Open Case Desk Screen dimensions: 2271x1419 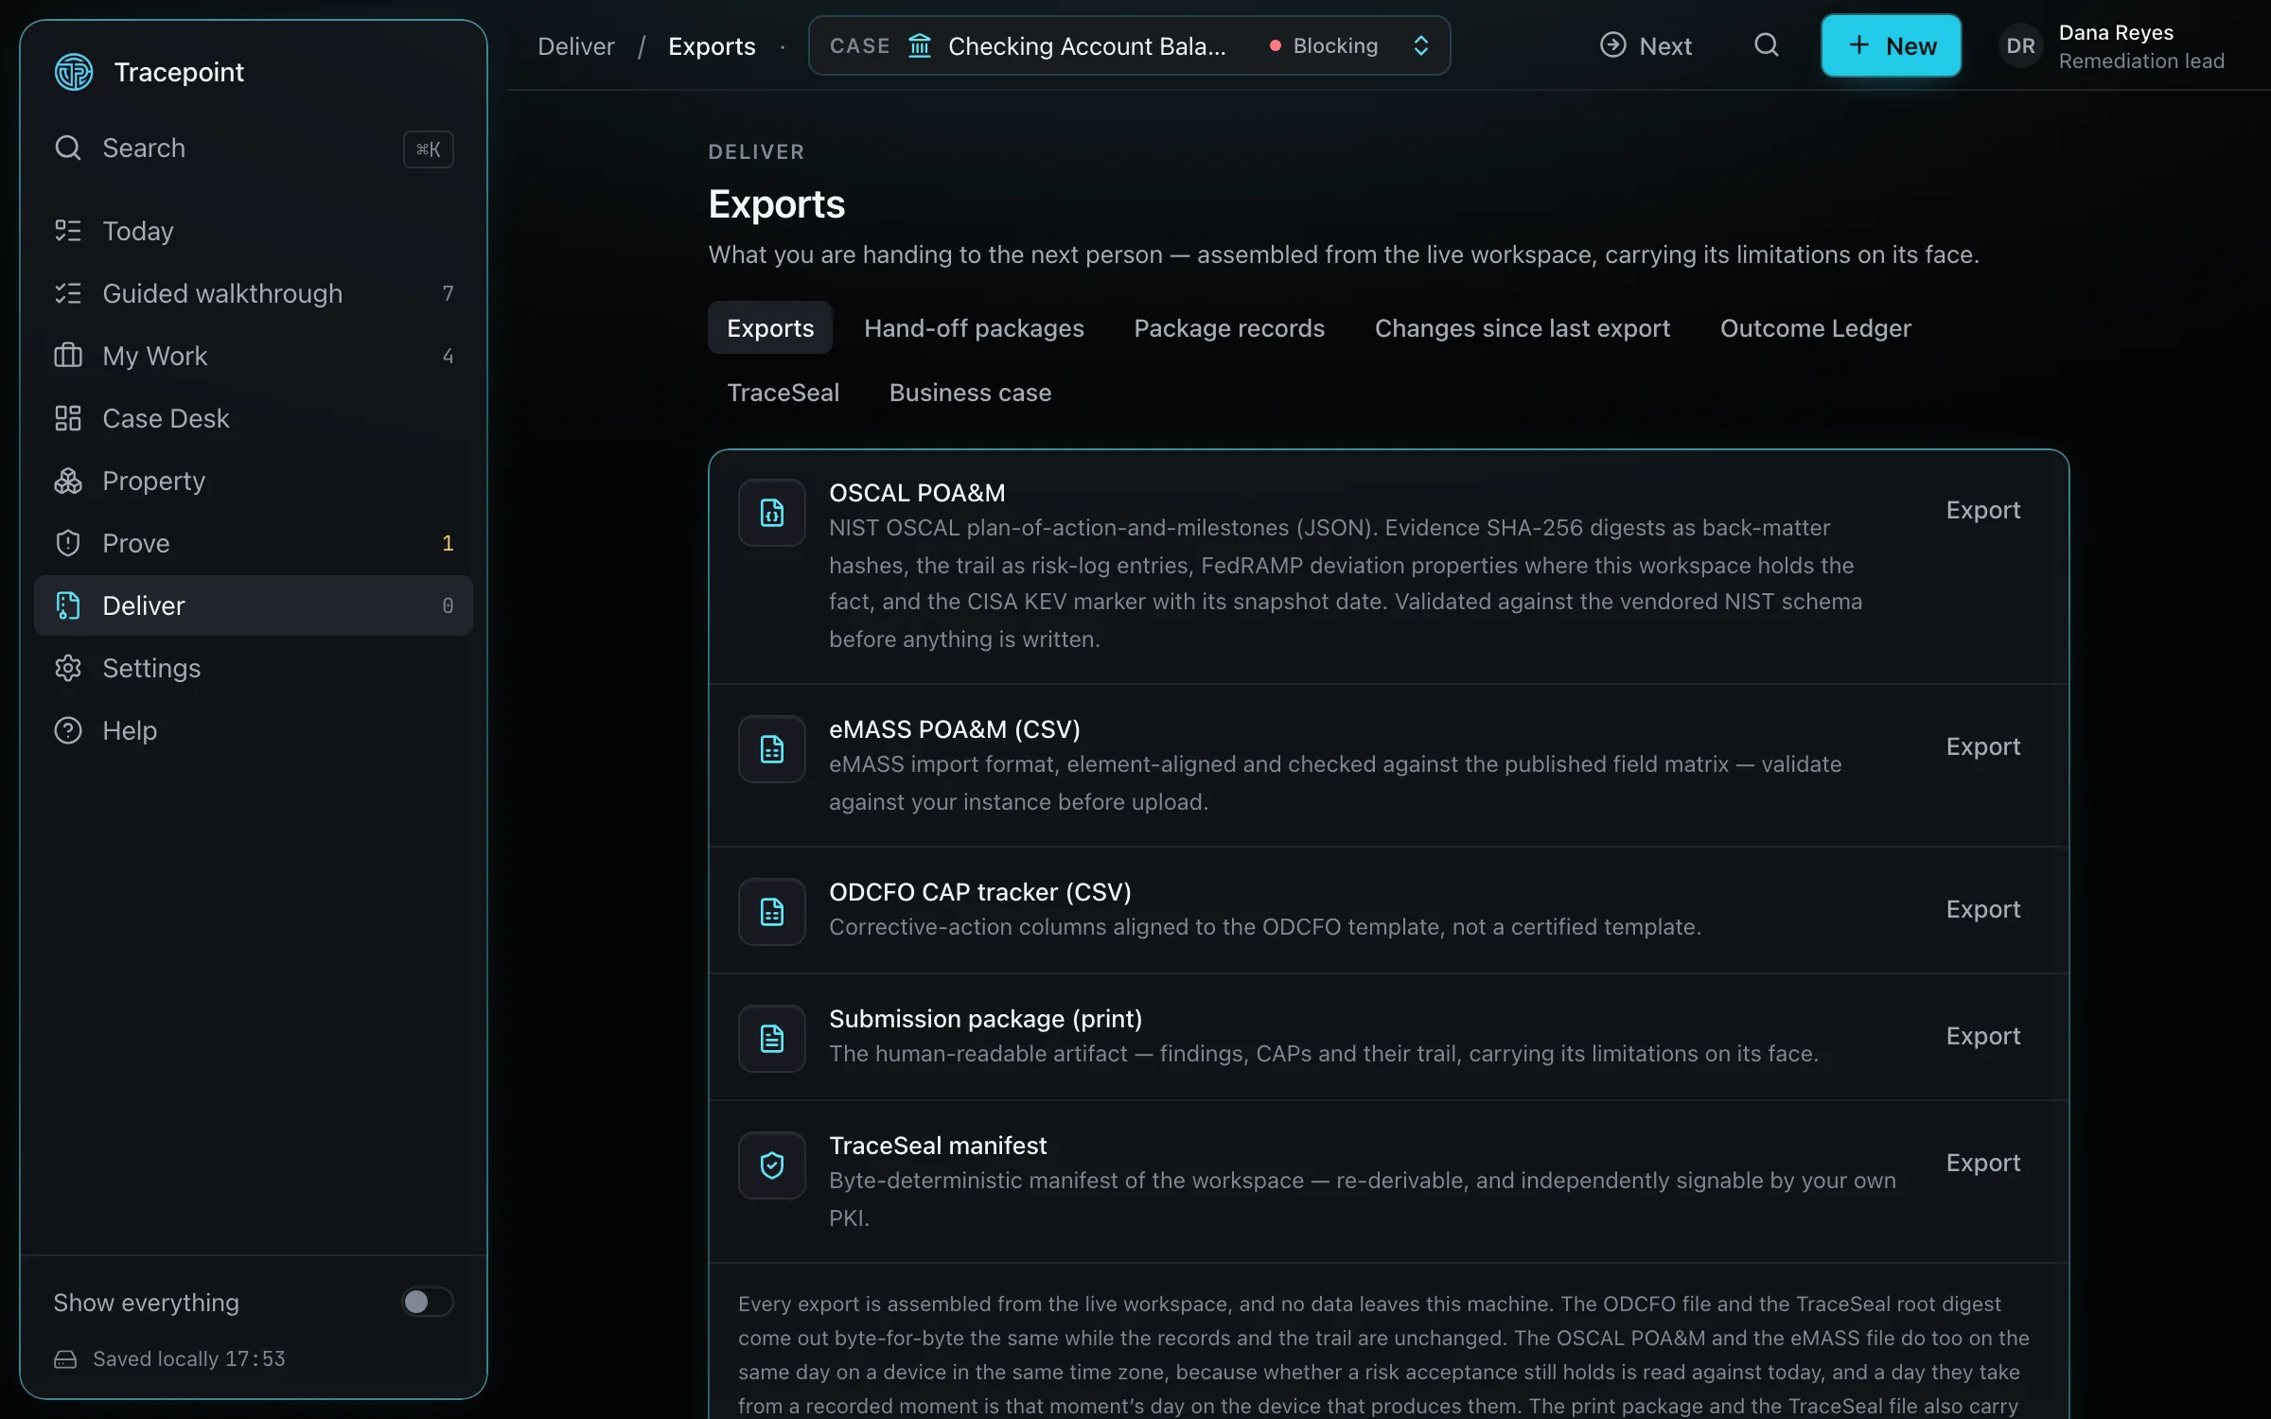pyautogui.click(x=253, y=418)
